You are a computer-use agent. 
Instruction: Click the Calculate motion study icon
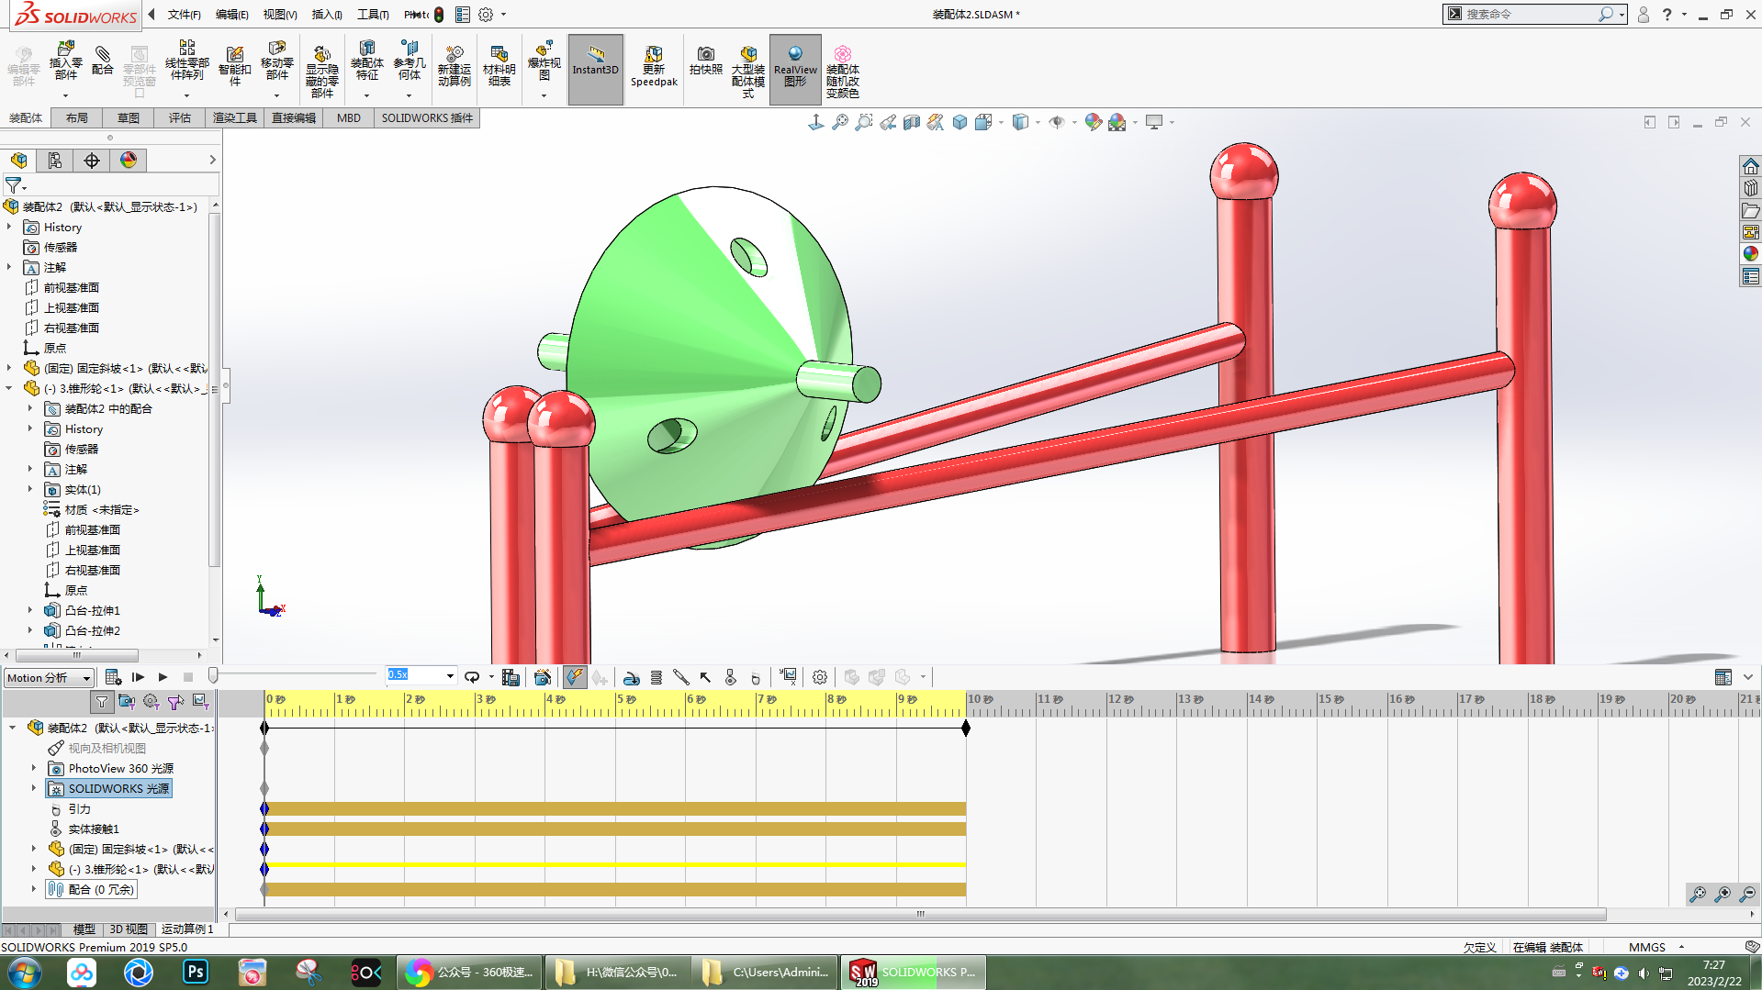tap(113, 677)
